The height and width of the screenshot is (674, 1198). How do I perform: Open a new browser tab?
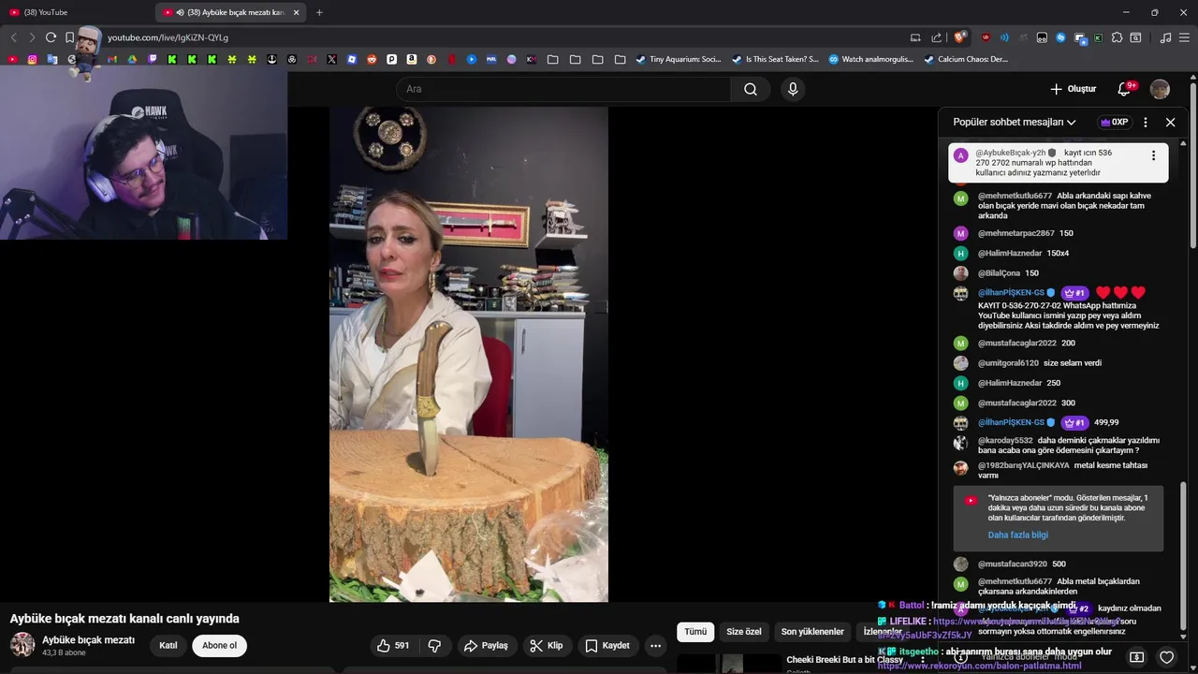319,12
